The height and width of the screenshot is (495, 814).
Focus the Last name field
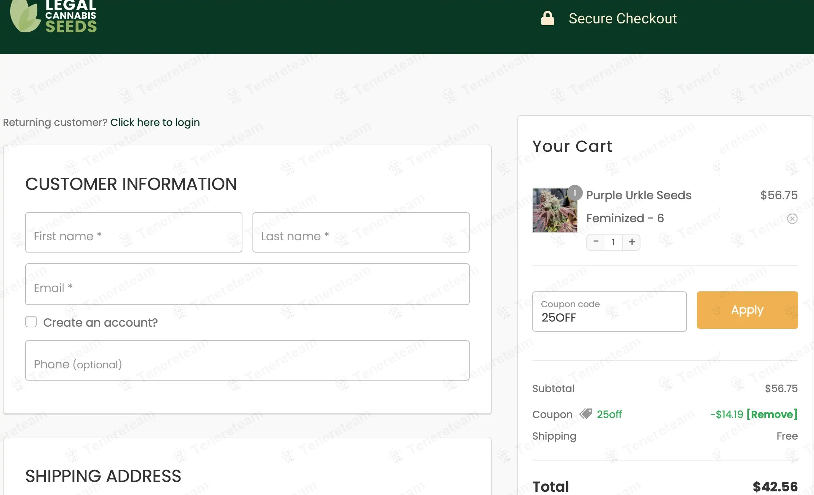point(361,232)
